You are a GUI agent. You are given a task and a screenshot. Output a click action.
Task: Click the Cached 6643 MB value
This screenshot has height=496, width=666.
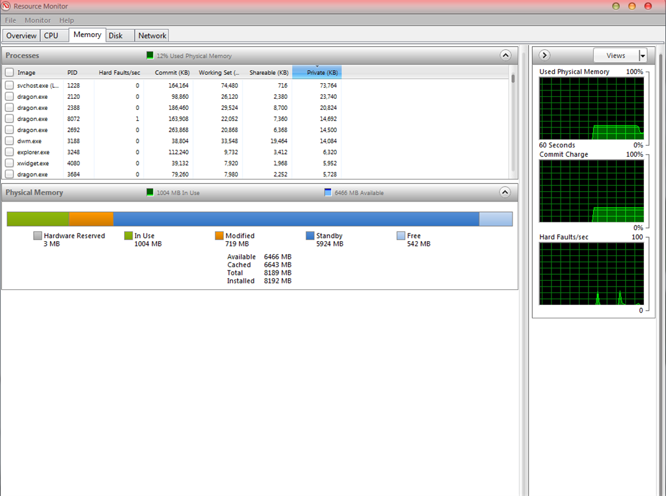tap(277, 265)
